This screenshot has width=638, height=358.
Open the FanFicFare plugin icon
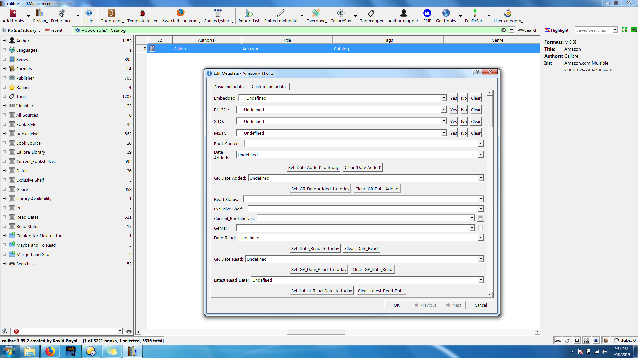[x=475, y=13]
